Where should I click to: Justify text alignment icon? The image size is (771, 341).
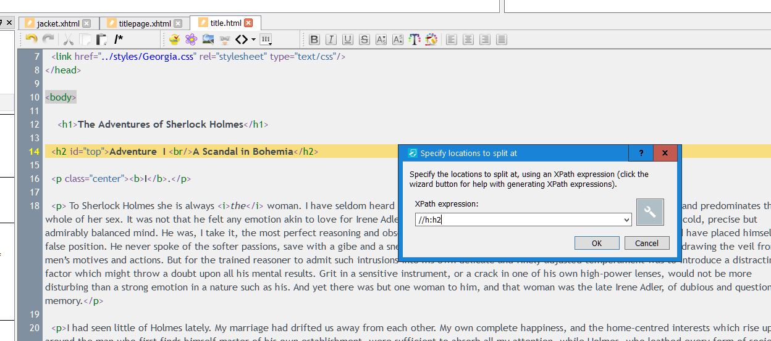[502, 39]
